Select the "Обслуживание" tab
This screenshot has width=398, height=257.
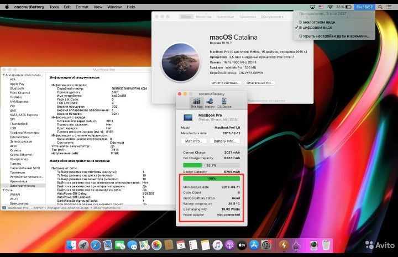click(x=272, y=17)
